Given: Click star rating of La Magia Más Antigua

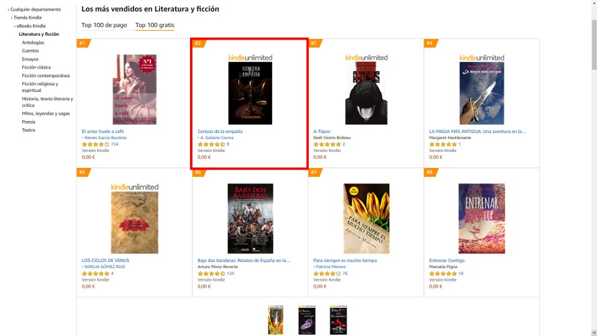Looking at the screenshot, I should point(443,144).
